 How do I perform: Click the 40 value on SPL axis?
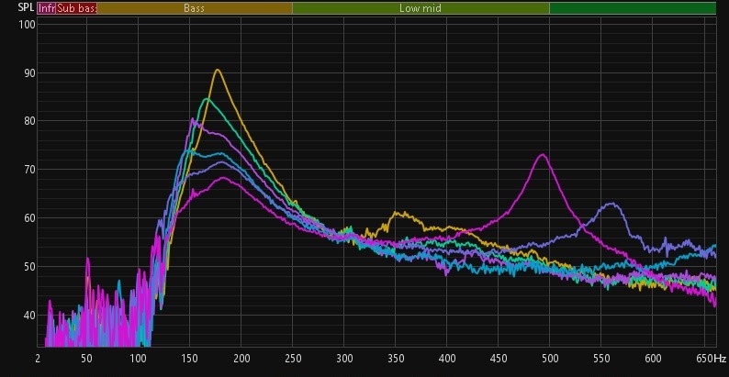pyautogui.click(x=29, y=316)
